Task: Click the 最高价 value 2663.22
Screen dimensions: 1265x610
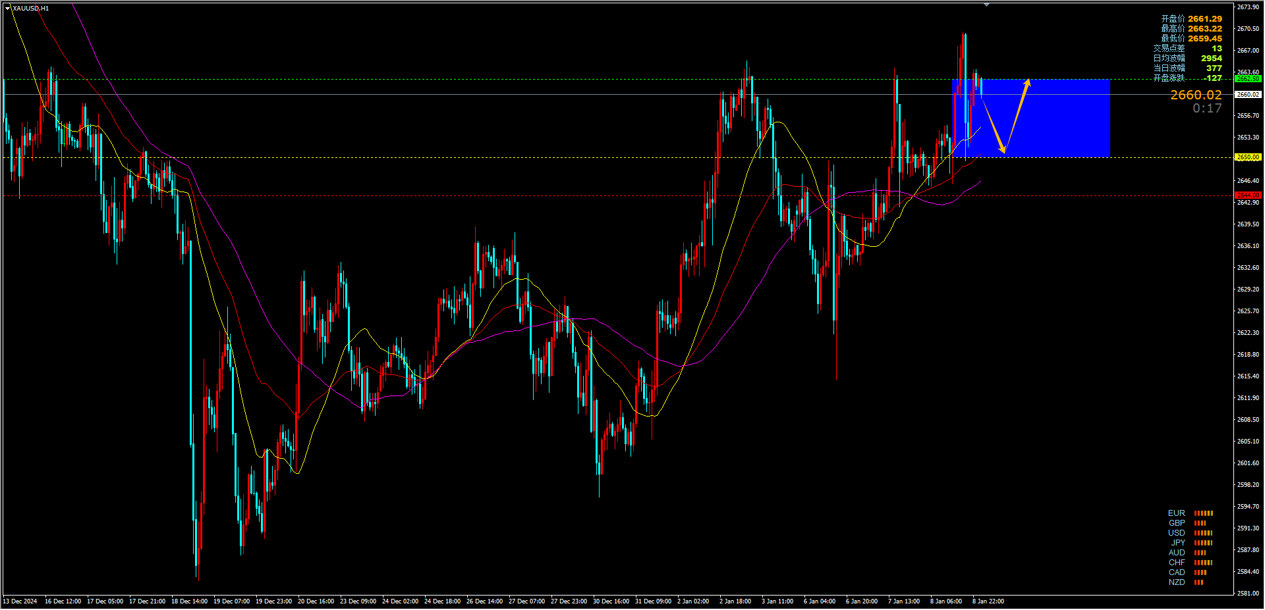Action: click(1205, 29)
